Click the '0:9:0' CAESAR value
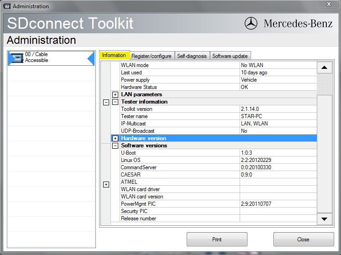The height and width of the screenshot is (255, 341). 247,175
